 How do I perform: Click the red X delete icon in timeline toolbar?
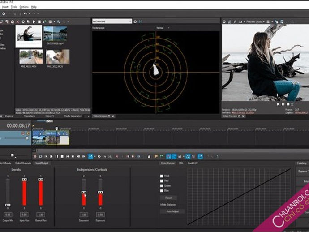point(117,156)
